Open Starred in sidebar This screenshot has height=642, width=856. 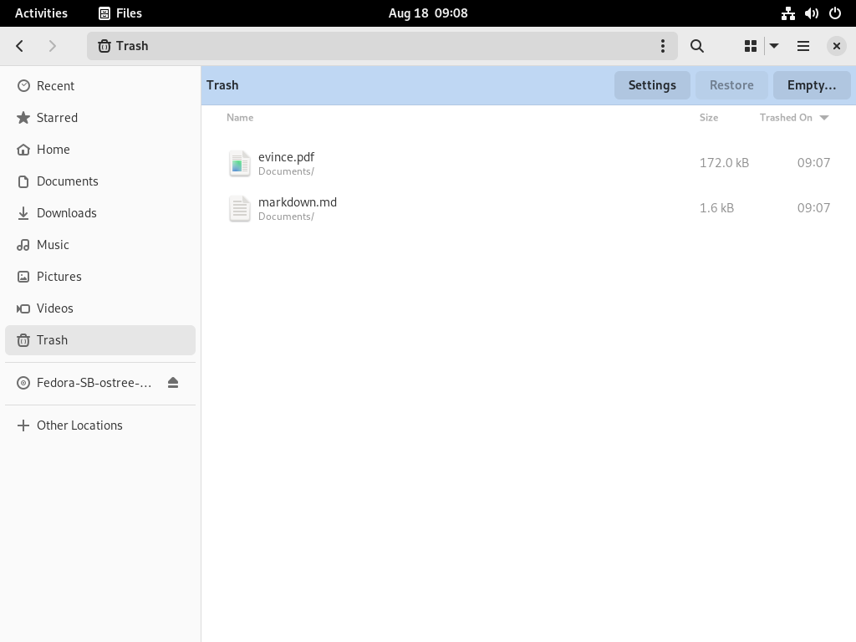click(x=100, y=117)
